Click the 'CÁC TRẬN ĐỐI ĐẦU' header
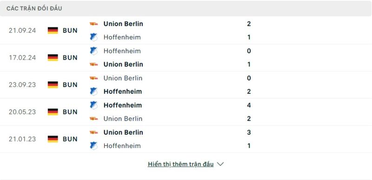 point(34,8)
